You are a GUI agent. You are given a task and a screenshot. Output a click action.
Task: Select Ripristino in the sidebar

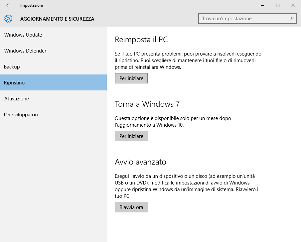(53, 82)
